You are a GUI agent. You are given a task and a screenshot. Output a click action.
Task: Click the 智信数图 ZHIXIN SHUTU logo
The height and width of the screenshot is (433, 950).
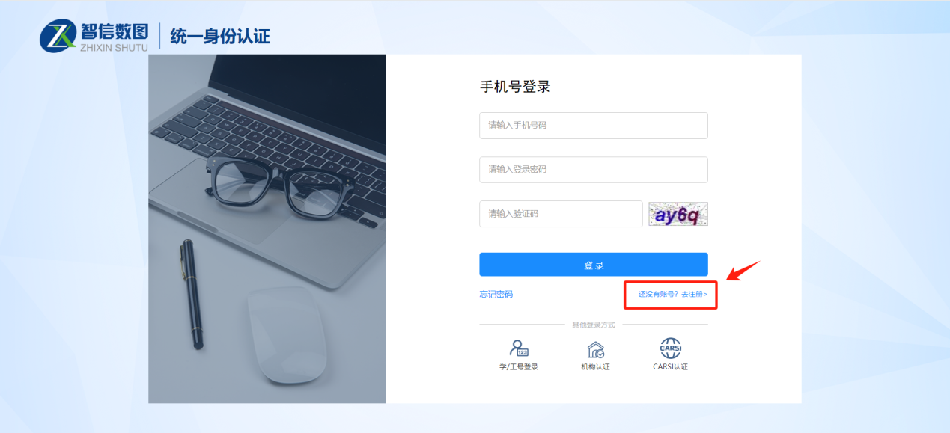[94, 36]
